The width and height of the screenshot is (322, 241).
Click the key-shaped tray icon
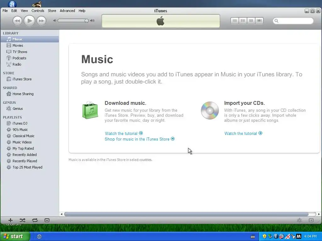293,236
